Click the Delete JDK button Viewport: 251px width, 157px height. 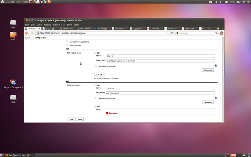point(208,70)
